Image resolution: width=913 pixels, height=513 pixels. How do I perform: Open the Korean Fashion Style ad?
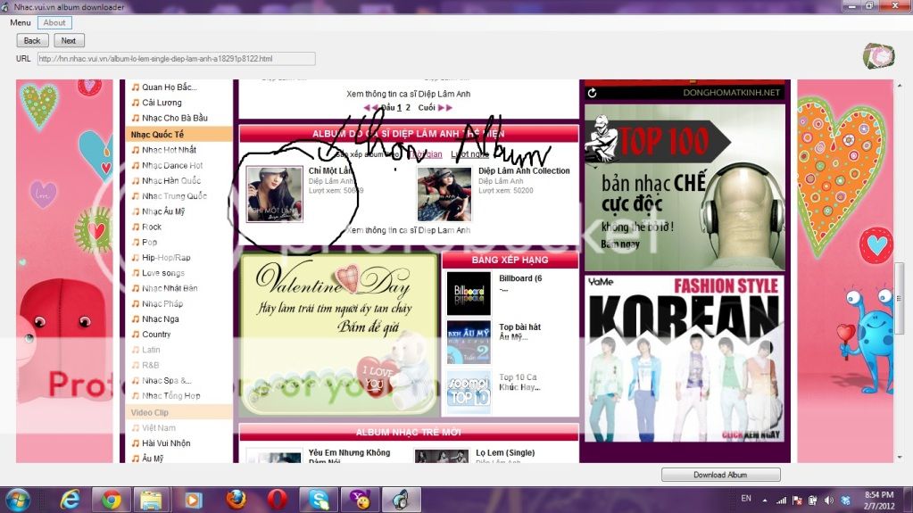685,359
